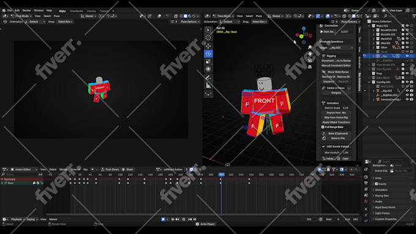Image resolution: width=416 pixels, height=234 pixels.
Task: Toggle the UGC Emote Validator checkmark
Action: 324,147
